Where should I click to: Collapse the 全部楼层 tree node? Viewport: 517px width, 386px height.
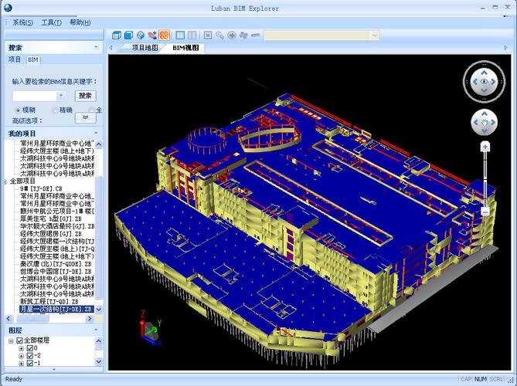point(11,341)
